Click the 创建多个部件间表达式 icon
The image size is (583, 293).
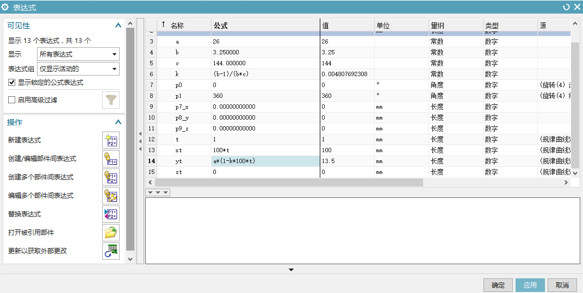point(111,177)
